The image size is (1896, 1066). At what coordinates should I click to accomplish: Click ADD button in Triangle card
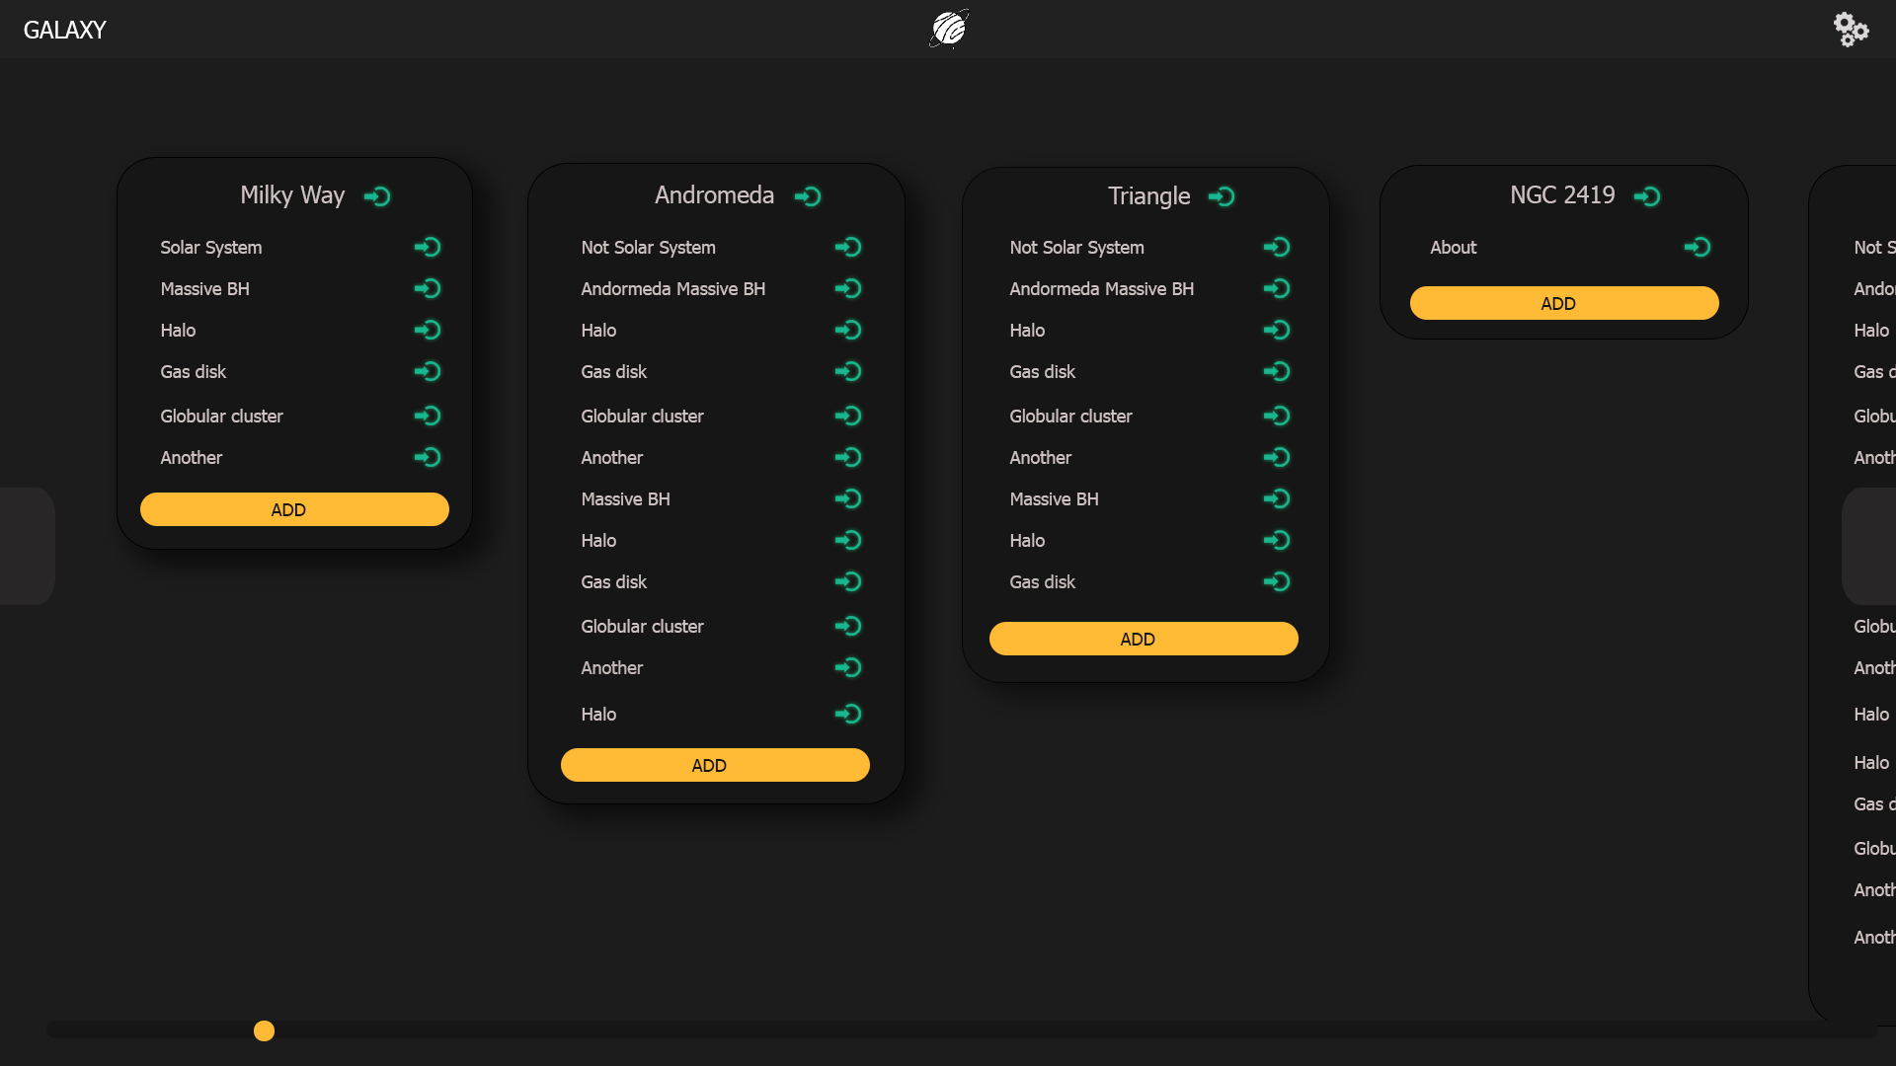click(1144, 639)
